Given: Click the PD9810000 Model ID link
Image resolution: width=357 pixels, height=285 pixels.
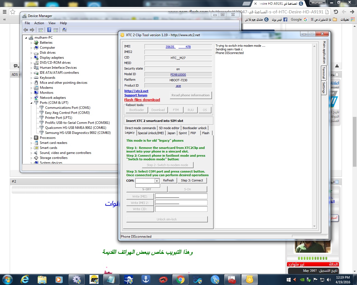Looking at the screenshot, I should click(x=178, y=75).
